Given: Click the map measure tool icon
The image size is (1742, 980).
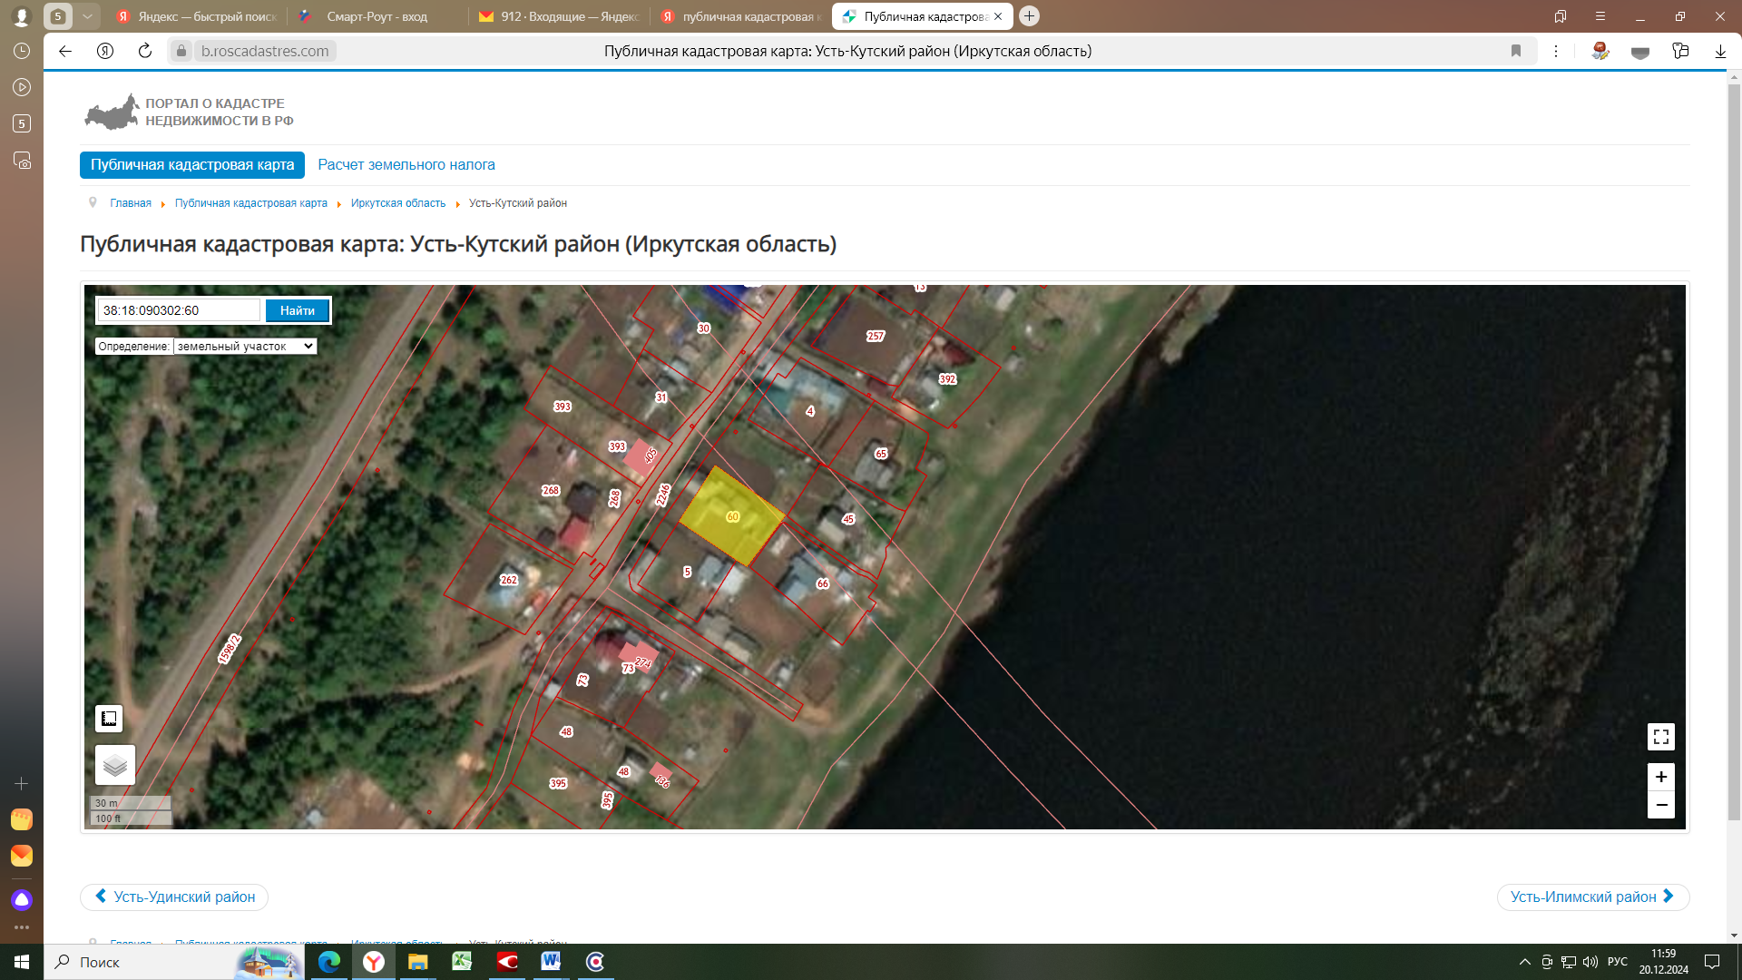Looking at the screenshot, I should click(109, 719).
